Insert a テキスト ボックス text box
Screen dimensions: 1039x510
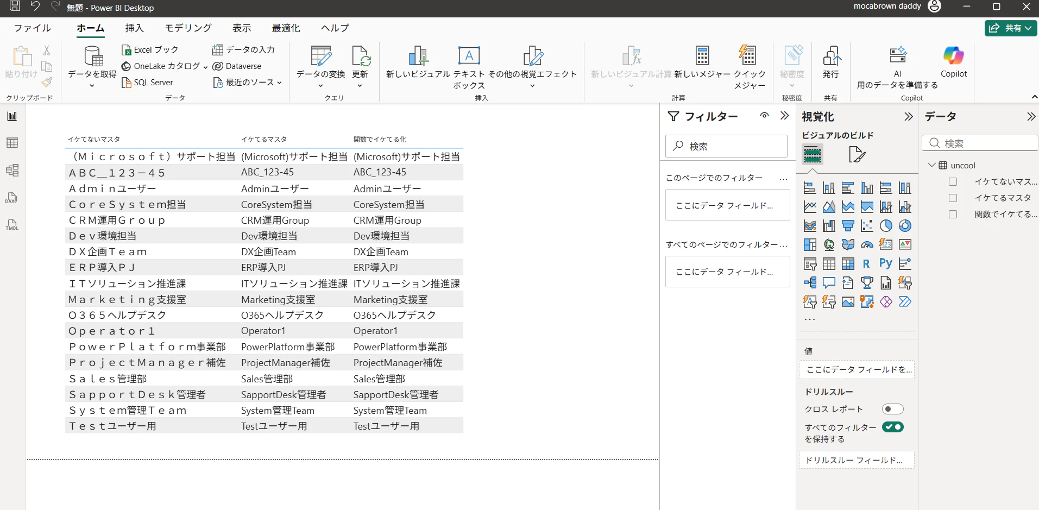pyautogui.click(x=469, y=67)
